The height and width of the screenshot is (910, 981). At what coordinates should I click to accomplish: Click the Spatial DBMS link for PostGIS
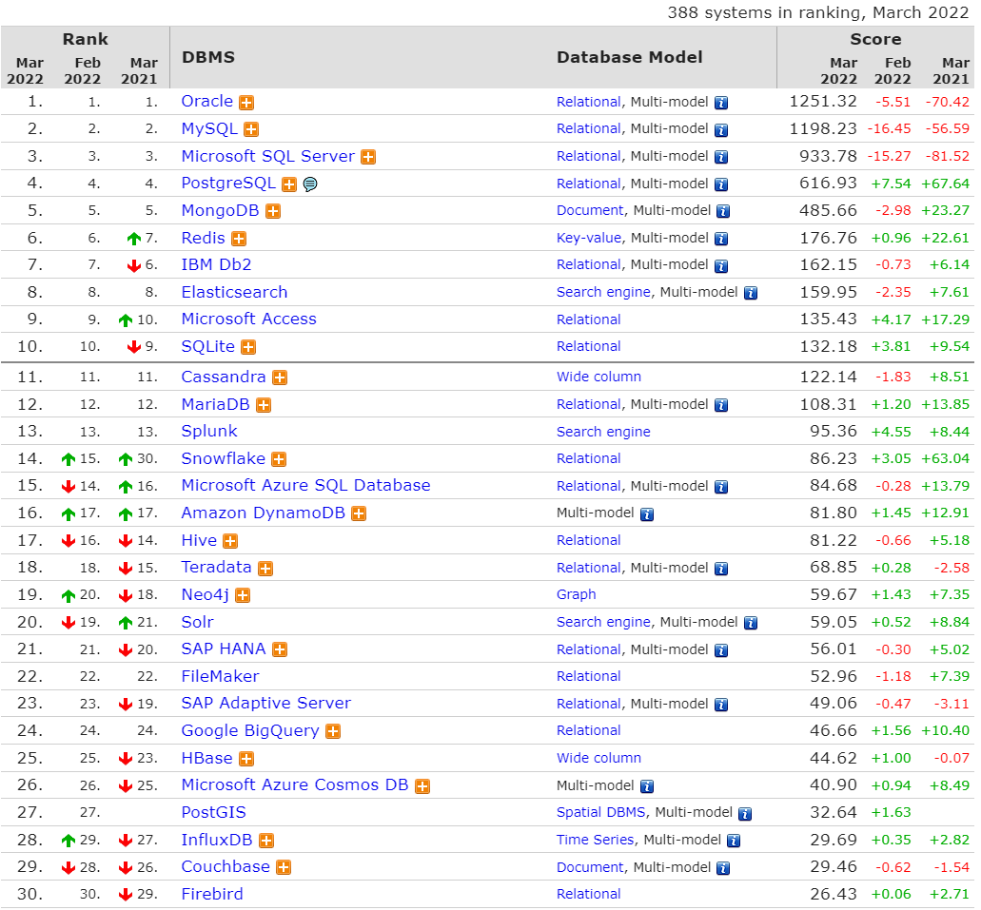pyautogui.click(x=601, y=812)
